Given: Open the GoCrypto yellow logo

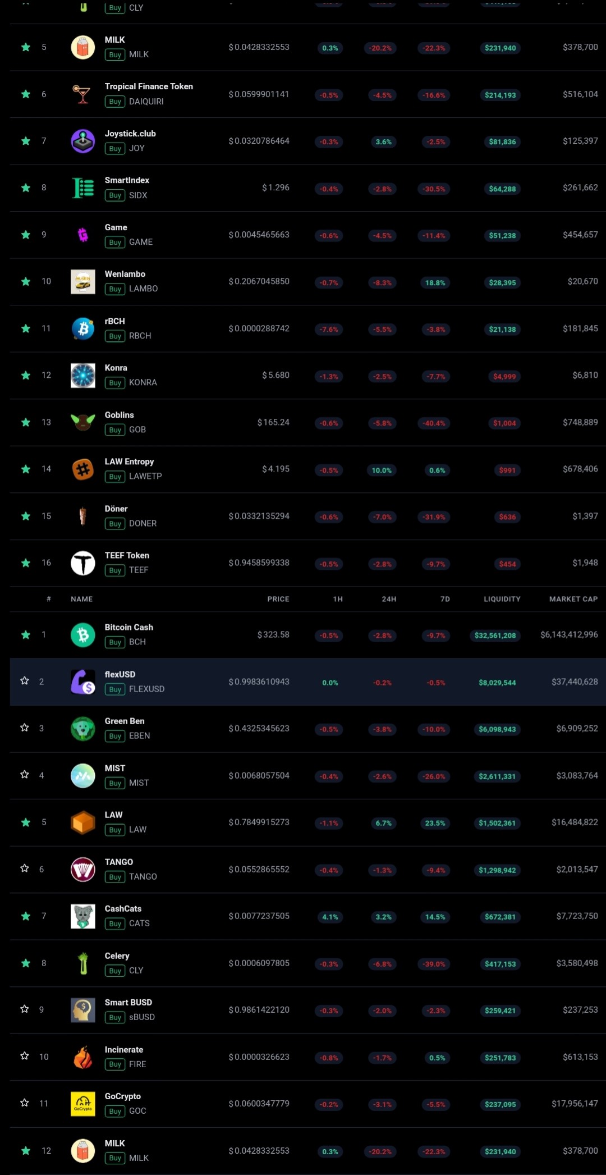Looking at the screenshot, I should point(83,1104).
